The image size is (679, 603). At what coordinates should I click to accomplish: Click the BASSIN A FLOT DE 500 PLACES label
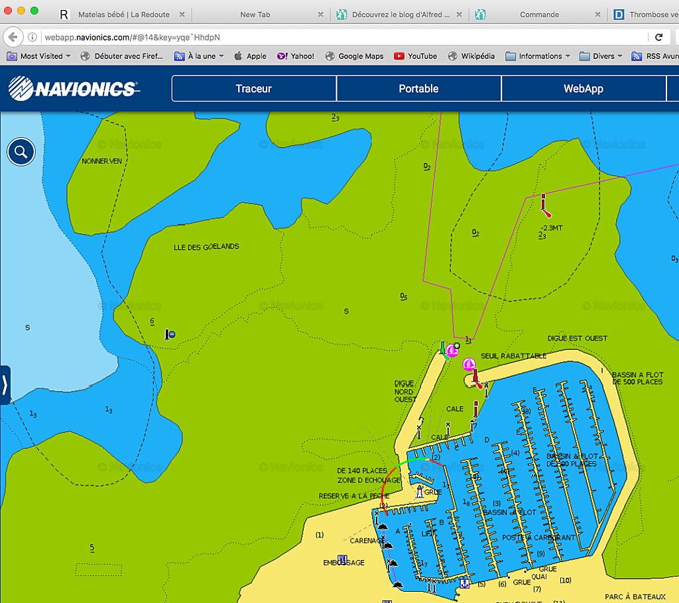click(x=637, y=378)
